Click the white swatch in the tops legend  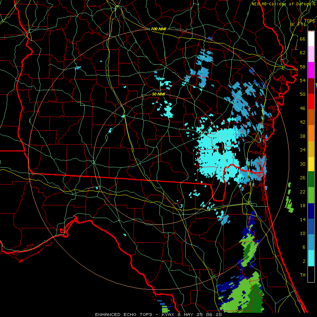coord(311,39)
